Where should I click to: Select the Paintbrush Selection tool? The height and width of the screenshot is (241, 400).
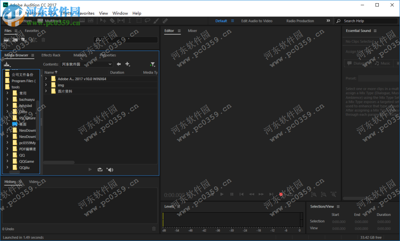156,20
